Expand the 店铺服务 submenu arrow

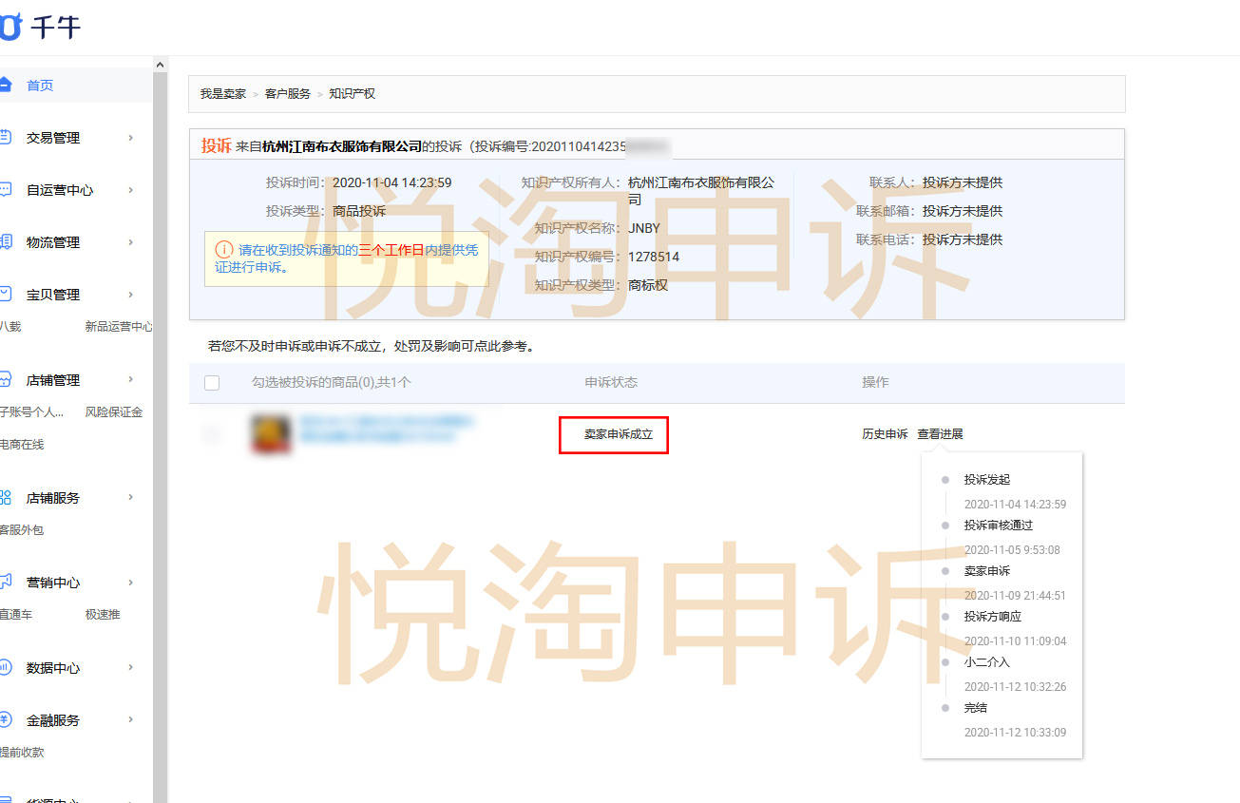click(130, 498)
